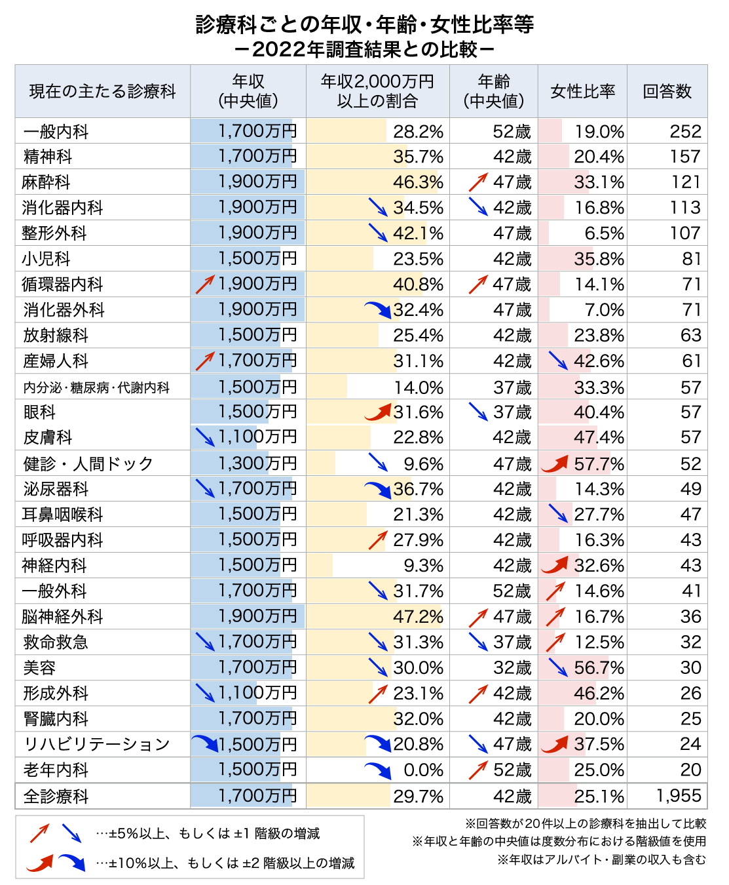The height and width of the screenshot is (885, 729).
Task: Click the total response count 1,955
Action: [x=679, y=796]
